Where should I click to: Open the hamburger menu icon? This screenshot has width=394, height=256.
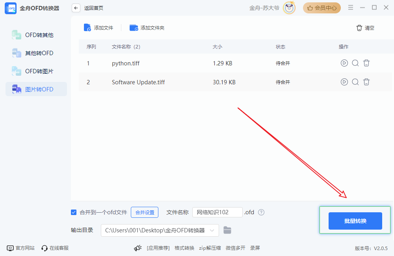351,7
